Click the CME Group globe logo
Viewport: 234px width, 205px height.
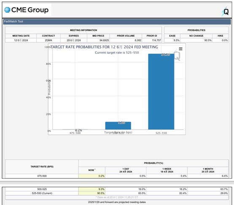click(x=7, y=10)
